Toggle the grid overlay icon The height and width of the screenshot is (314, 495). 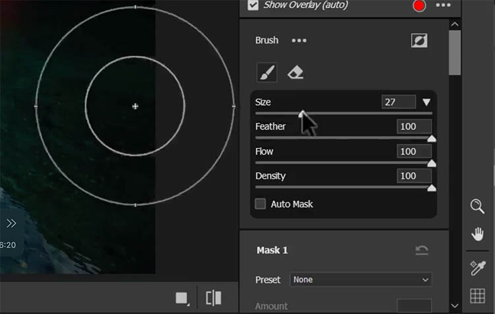click(477, 296)
